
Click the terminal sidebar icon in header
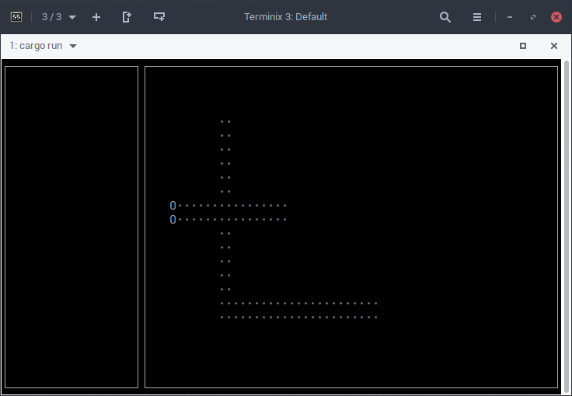click(16, 17)
